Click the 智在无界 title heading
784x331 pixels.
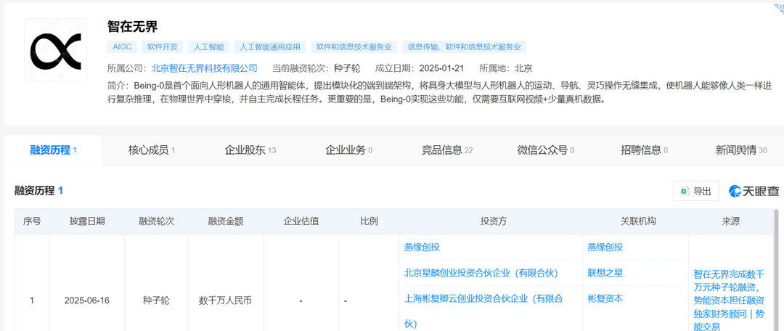pos(133,27)
